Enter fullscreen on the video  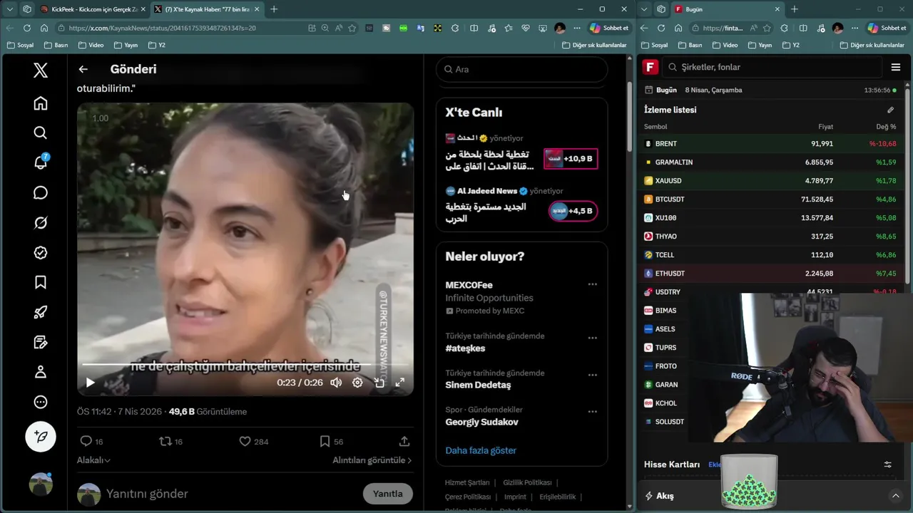[400, 383]
